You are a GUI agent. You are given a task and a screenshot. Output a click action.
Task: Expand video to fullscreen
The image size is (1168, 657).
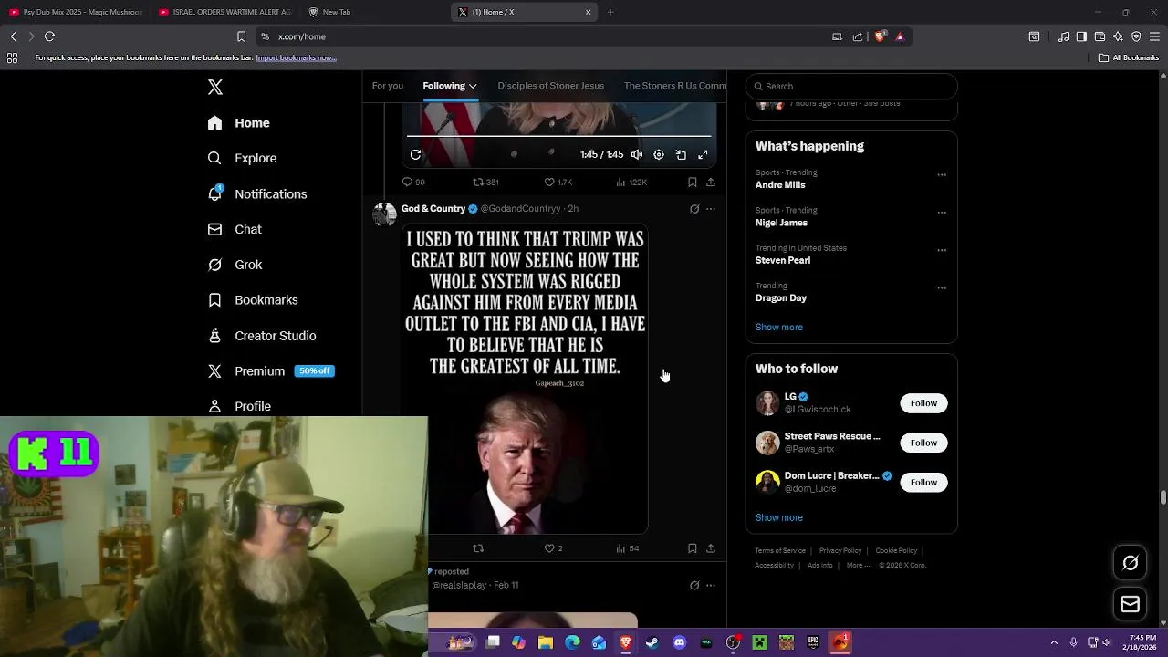pyautogui.click(x=703, y=155)
